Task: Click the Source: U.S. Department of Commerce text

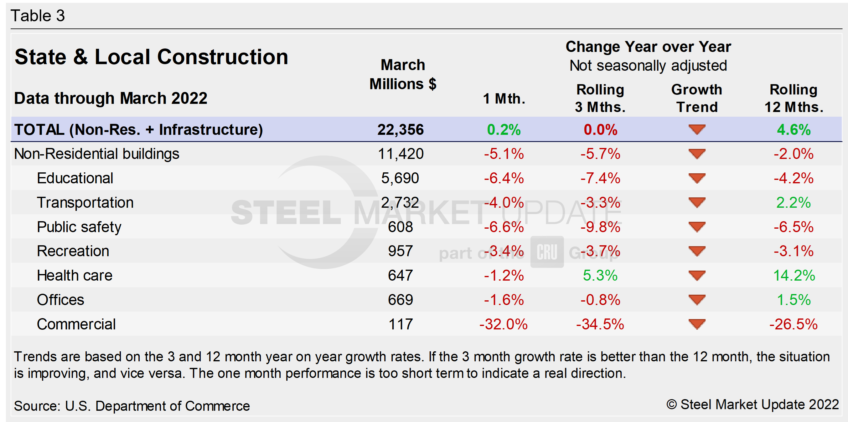Action: 132,406
